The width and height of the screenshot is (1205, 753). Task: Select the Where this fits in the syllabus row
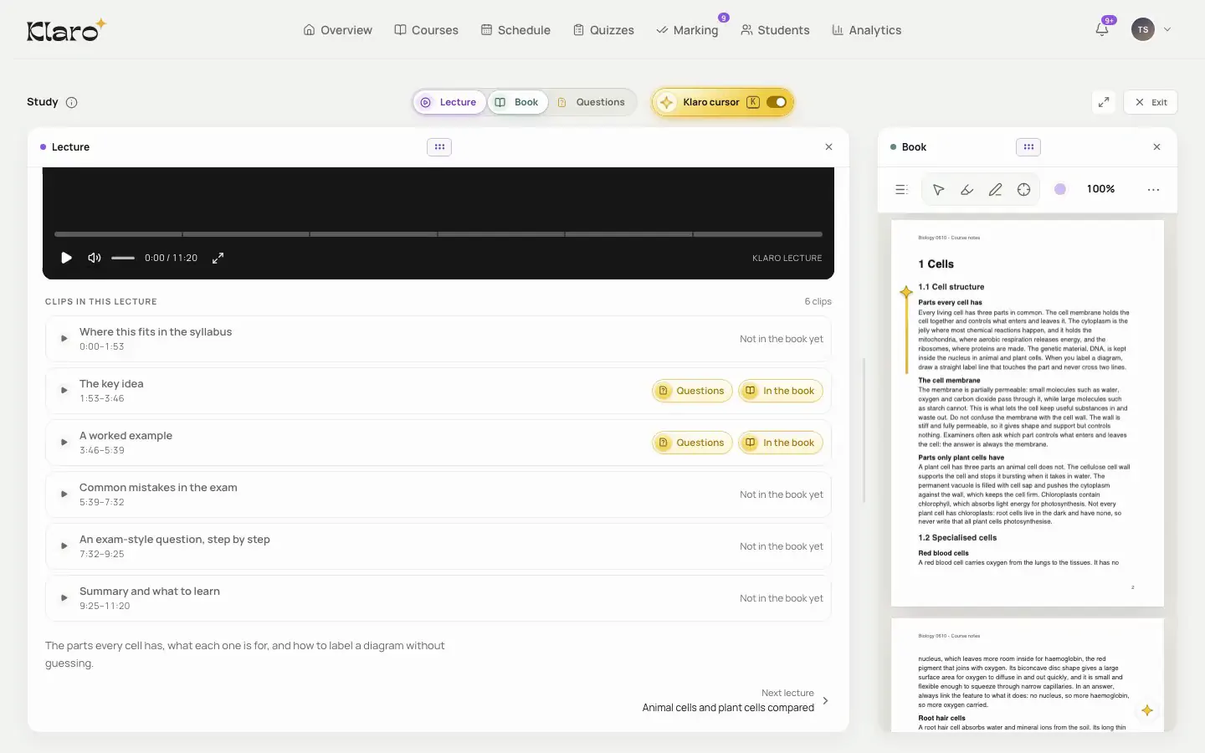coord(438,339)
